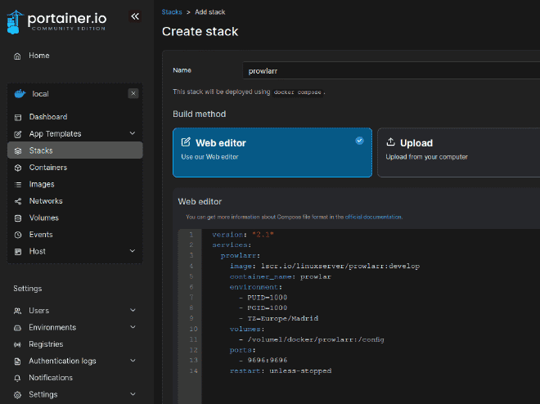The image size is (540, 404).
Task: Click editor line 'version: "2.1"'
Action: click(x=243, y=235)
